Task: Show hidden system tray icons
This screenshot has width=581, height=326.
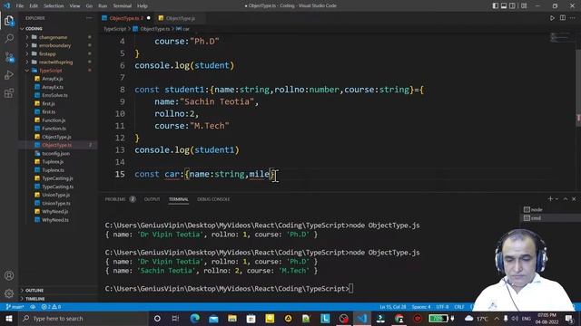Action: click(x=497, y=318)
